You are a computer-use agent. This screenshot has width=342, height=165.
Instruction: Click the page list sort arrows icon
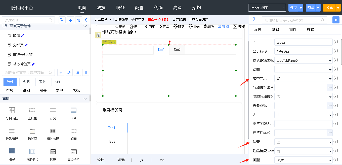point(79,20)
